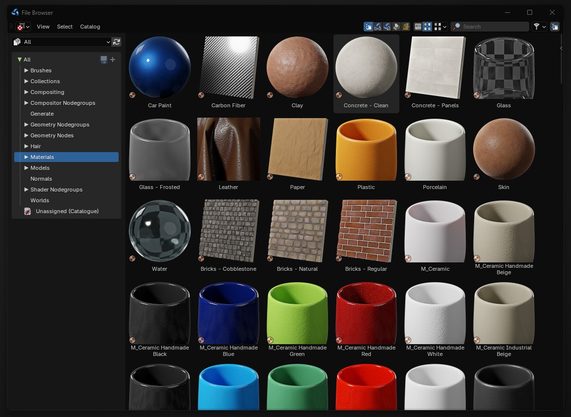Select the Bricks - Cobblestone thumbnail

pyautogui.click(x=228, y=231)
